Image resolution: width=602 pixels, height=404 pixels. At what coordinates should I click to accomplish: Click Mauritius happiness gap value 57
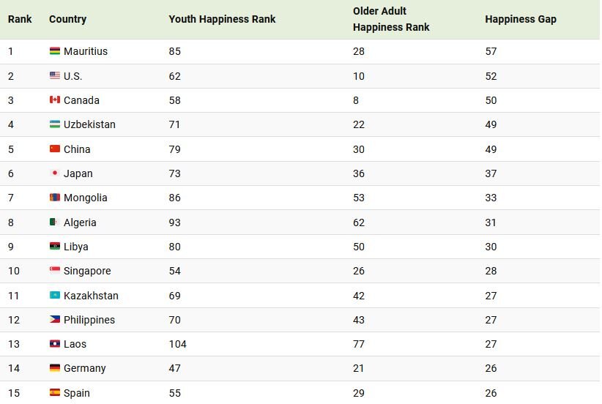pos(491,51)
